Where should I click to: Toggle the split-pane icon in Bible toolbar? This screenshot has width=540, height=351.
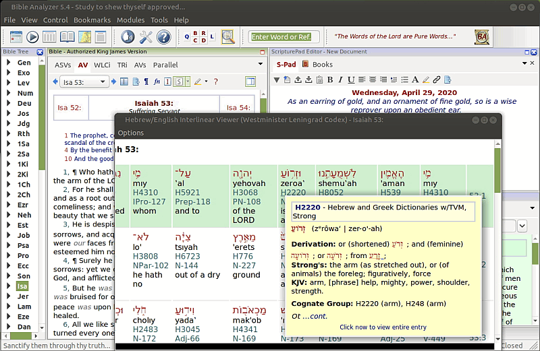pyautogui.click(x=124, y=82)
